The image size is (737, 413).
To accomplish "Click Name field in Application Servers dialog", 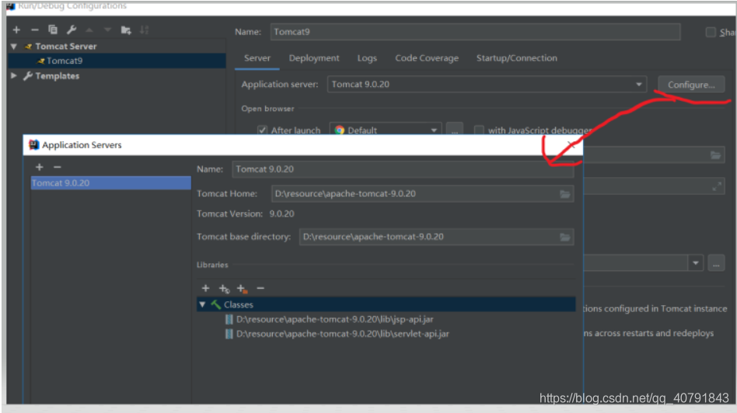I will (x=403, y=169).
